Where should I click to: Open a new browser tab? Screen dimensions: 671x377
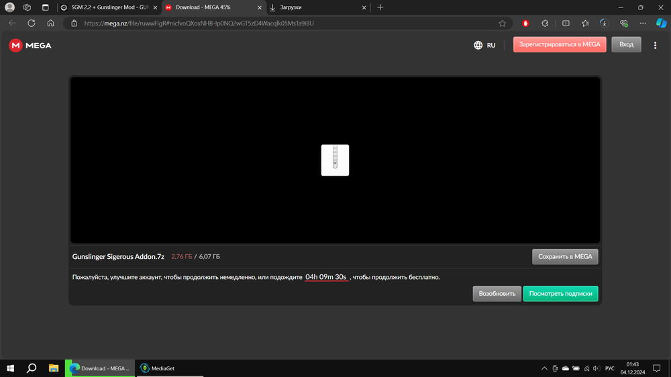pos(380,7)
